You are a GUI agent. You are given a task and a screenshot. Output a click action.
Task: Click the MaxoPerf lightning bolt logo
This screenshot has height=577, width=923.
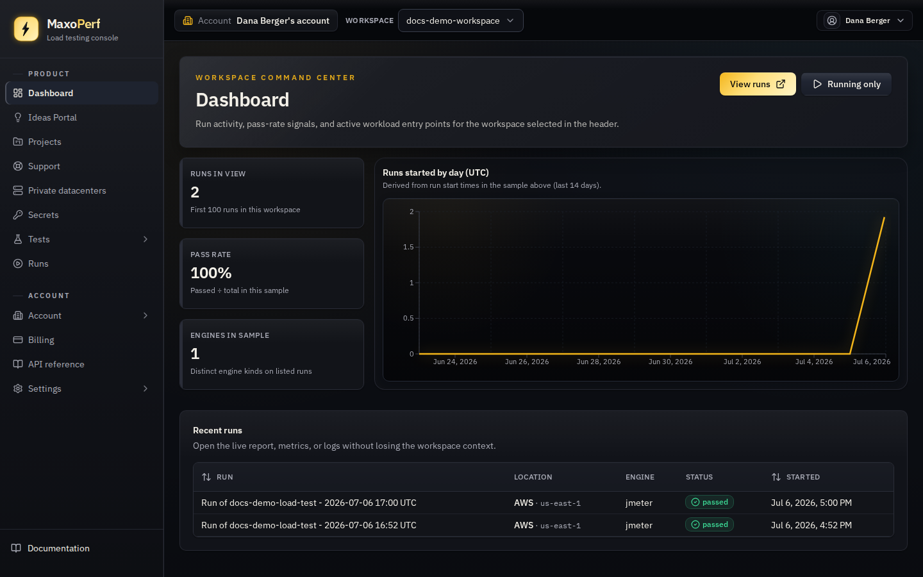coord(26,29)
